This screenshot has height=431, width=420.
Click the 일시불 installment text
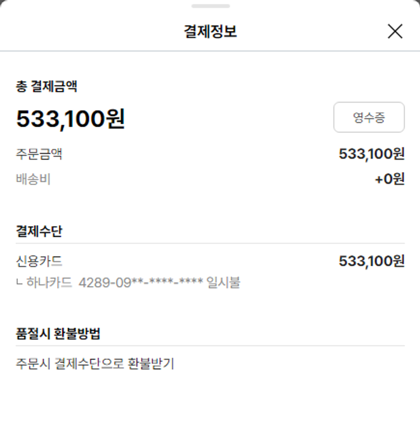tap(223, 282)
